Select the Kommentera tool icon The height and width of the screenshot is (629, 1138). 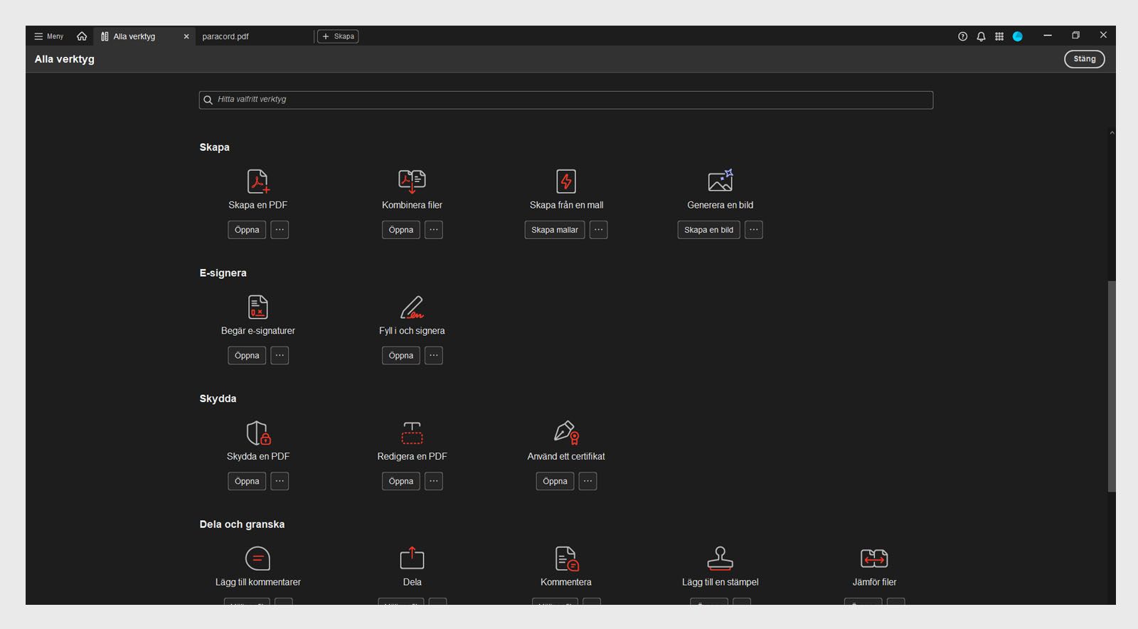566,559
